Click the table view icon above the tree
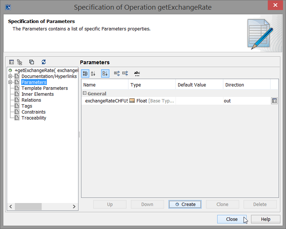The height and width of the screenshot is (229, 286). (12, 62)
